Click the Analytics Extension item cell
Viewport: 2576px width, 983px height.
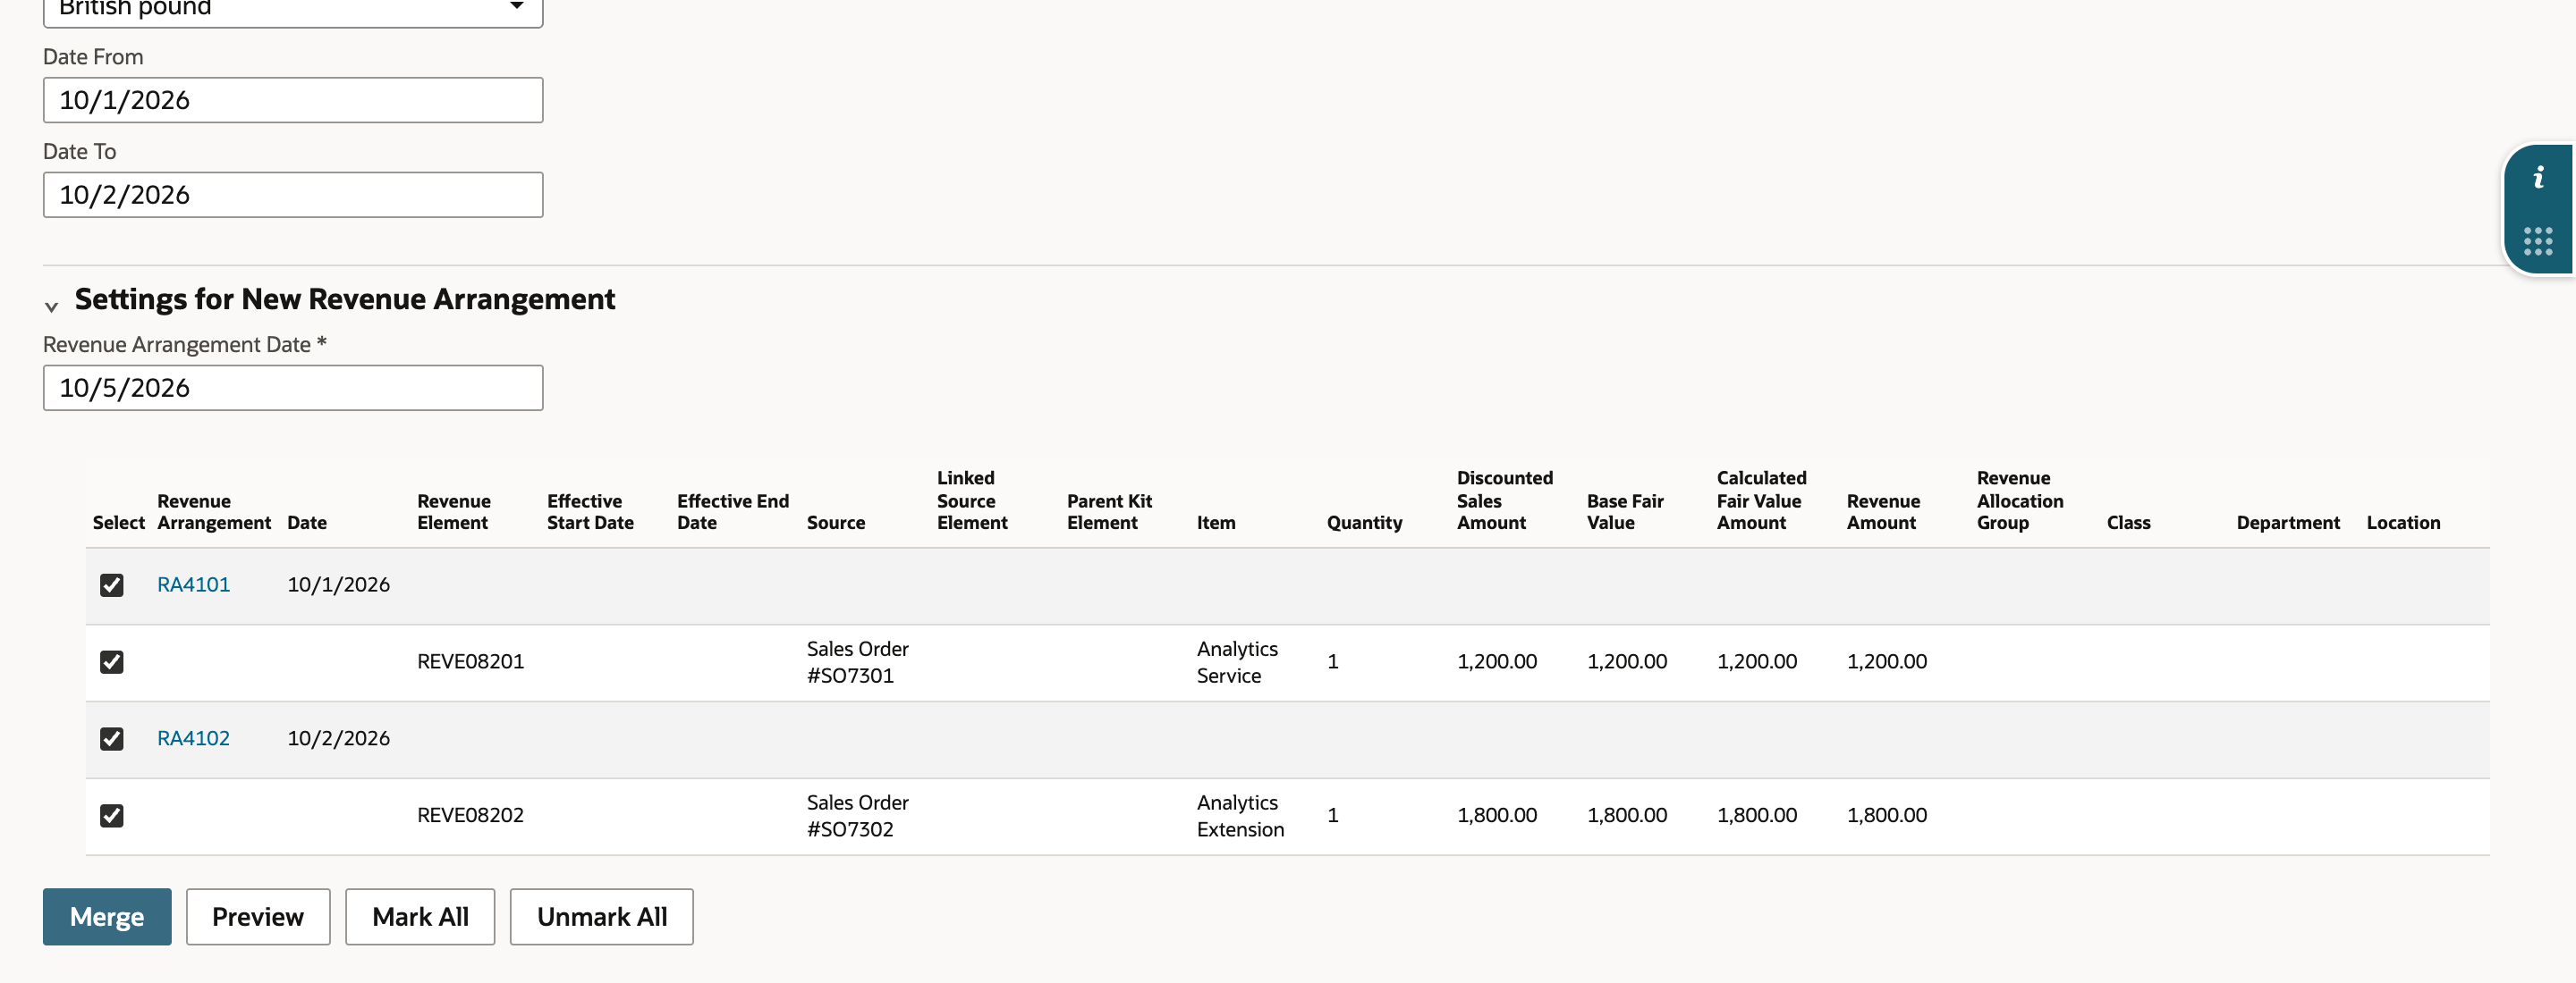(1240, 816)
